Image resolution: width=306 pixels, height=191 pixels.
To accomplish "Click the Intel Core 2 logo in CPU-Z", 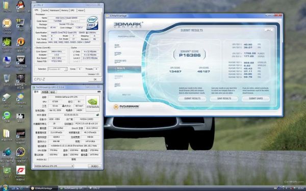I will pyautogui.click(x=92, y=23).
